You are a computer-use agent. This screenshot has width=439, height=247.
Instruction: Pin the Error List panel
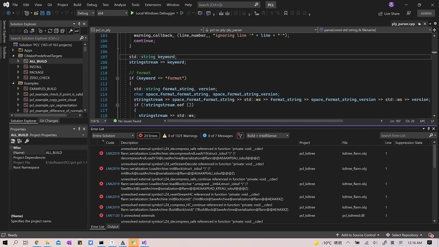pyautogui.click(x=428, y=129)
